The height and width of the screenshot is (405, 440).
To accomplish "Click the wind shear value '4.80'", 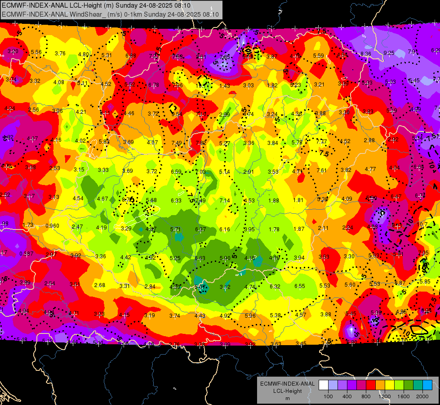I will tap(83, 54).
